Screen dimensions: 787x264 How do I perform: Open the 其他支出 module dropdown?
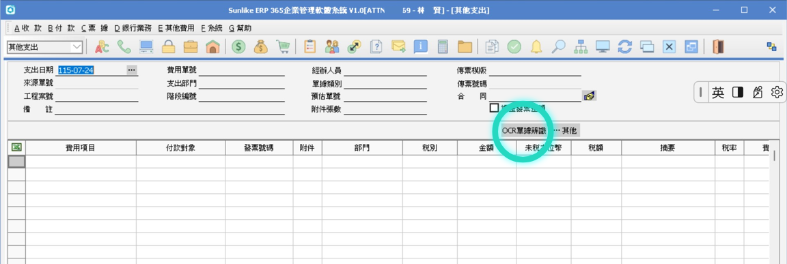coord(77,47)
